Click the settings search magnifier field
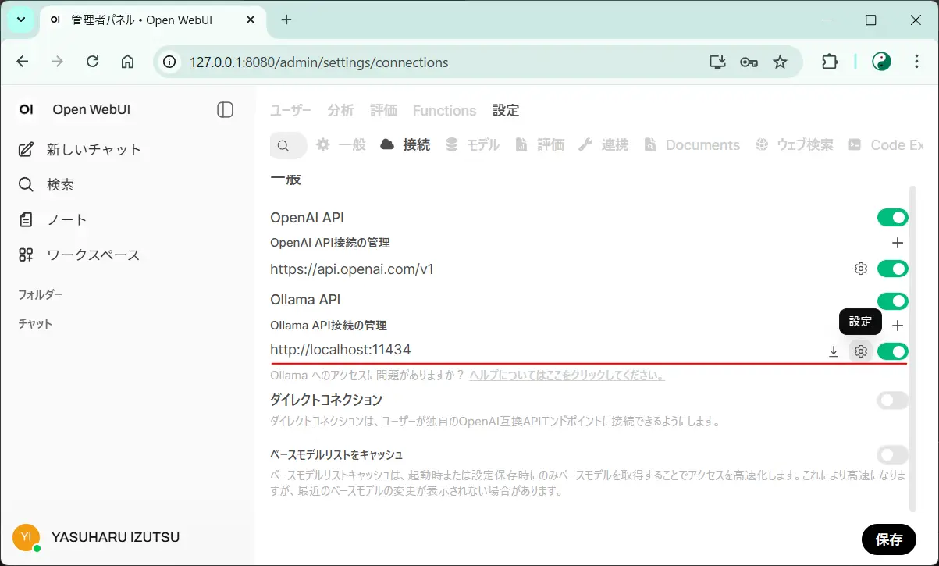This screenshot has height=566, width=939. coord(288,145)
